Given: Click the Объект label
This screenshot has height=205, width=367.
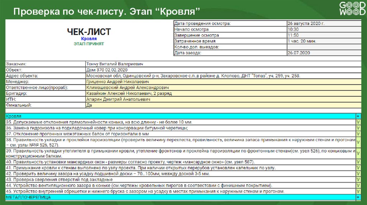Looking at the screenshot, I should pyautogui.click(x=14, y=70).
